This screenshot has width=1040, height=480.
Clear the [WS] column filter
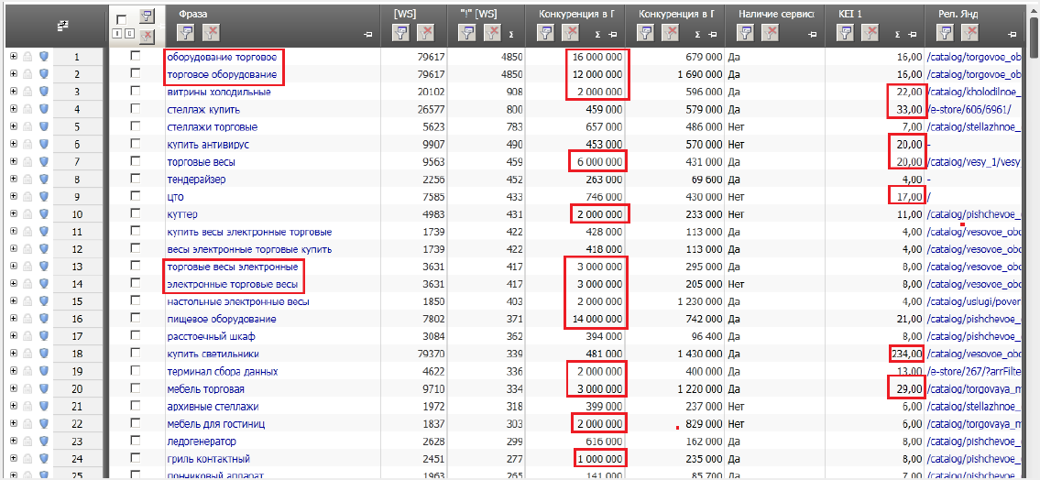pyautogui.click(x=426, y=32)
